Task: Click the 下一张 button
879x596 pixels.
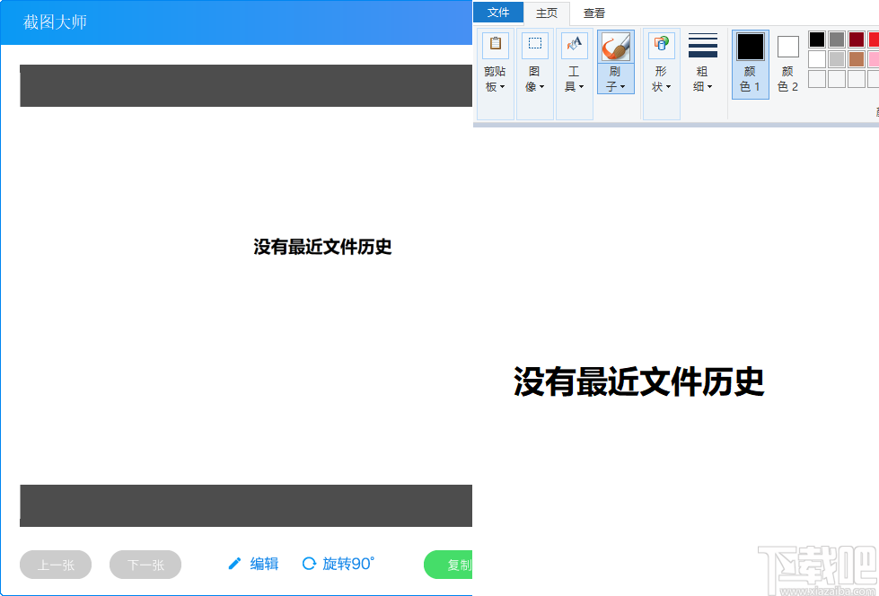Action: tap(145, 564)
